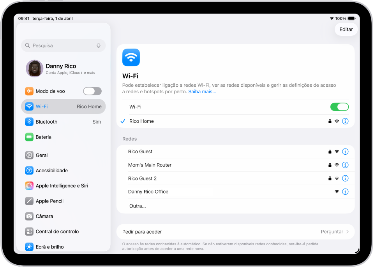This screenshot has height=269, width=374.
Task: Open Câmara settings
Action: pos(64,217)
